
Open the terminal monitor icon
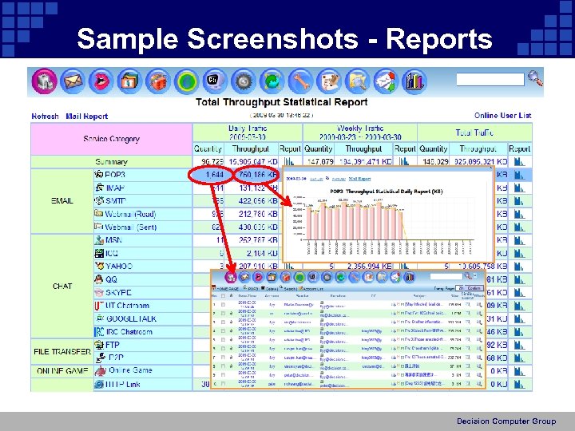(215, 81)
